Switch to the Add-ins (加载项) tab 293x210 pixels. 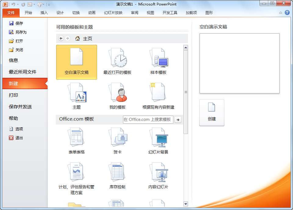pos(191,13)
